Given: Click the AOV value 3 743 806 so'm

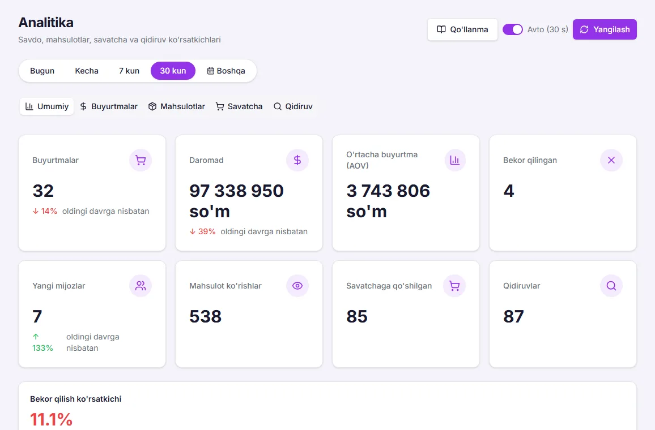Looking at the screenshot, I should click(388, 201).
